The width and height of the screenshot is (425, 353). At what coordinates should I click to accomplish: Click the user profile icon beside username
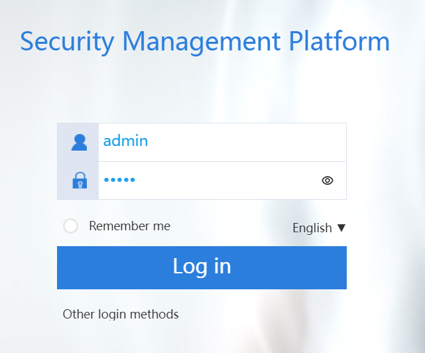point(79,143)
